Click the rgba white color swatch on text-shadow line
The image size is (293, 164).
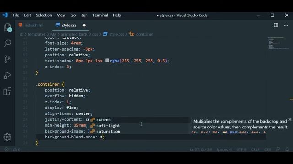click(x=107, y=61)
